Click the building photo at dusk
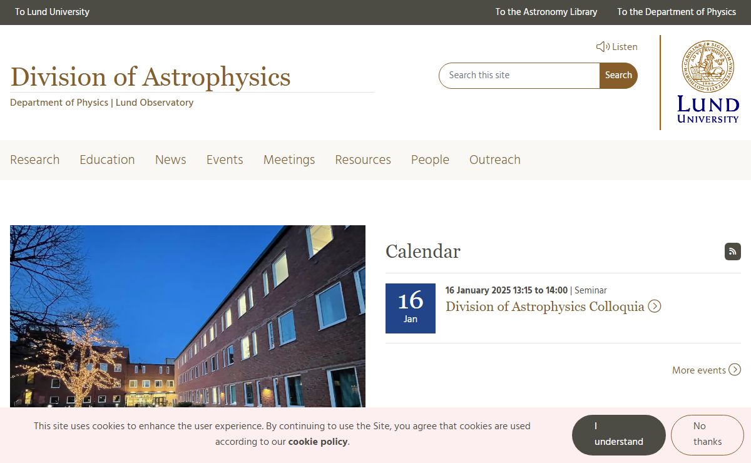 coord(188,317)
